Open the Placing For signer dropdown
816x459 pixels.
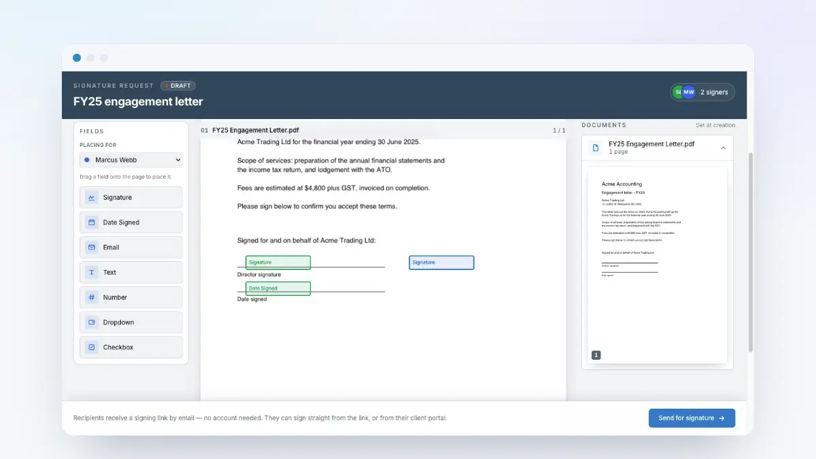point(131,160)
